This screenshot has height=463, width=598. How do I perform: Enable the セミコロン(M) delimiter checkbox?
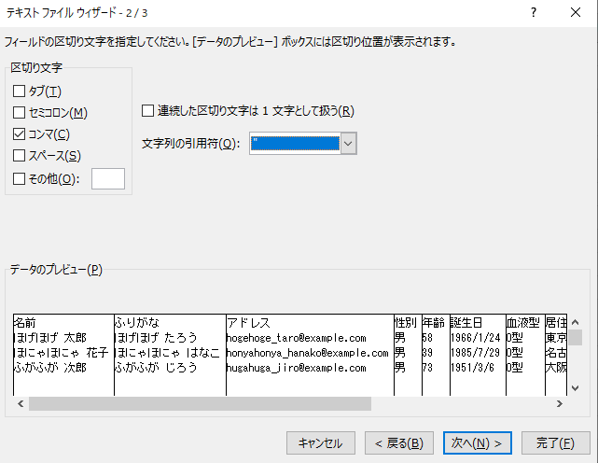(19, 113)
